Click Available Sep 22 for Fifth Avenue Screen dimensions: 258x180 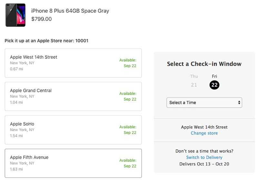pyautogui.click(x=128, y=163)
